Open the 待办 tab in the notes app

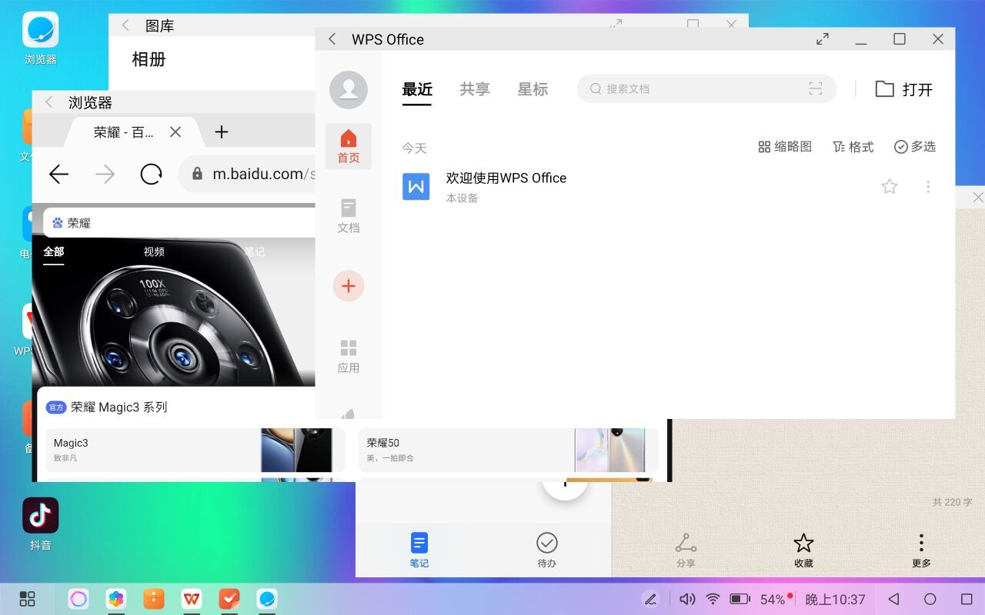547,550
